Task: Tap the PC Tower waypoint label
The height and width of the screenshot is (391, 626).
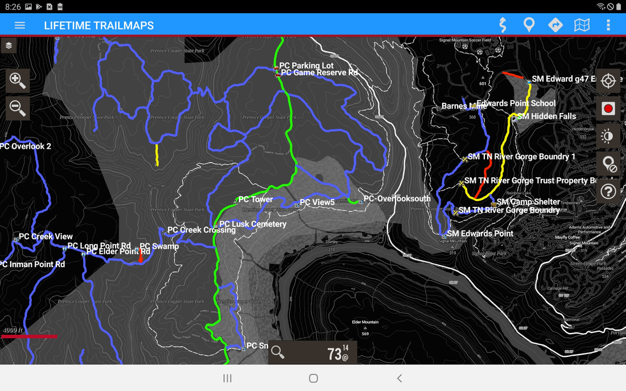Action: tap(255, 199)
